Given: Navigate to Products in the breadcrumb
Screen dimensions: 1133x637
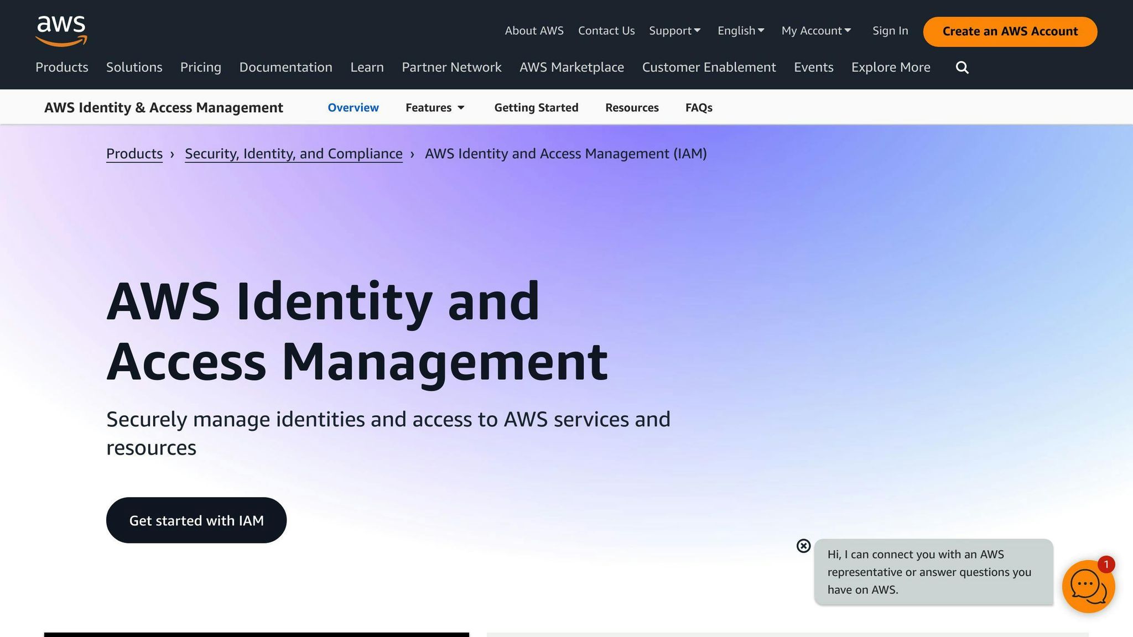Looking at the screenshot, I should (134, 153).
